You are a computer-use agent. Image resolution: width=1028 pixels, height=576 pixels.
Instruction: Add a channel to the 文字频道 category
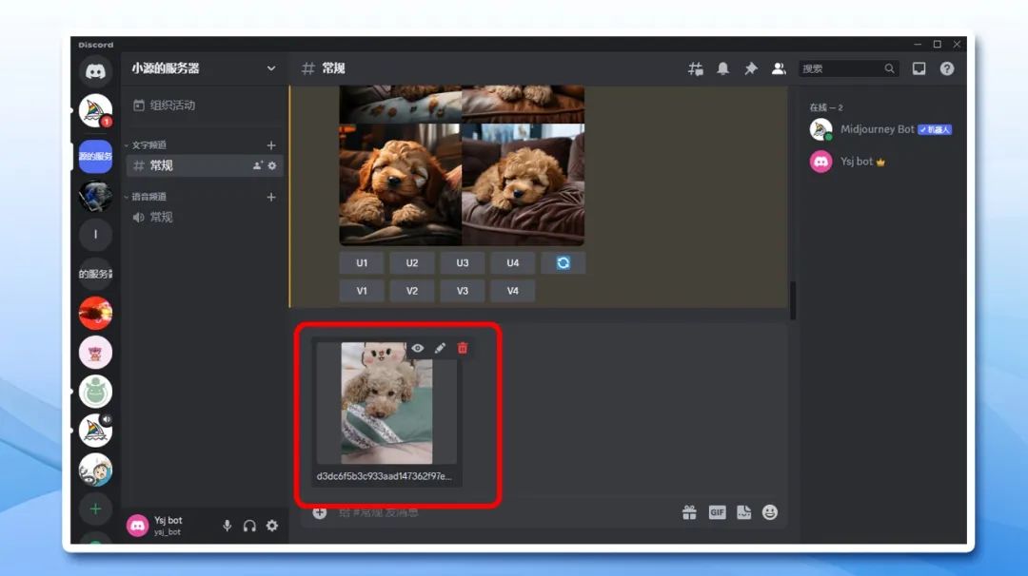tap(270, 145)
